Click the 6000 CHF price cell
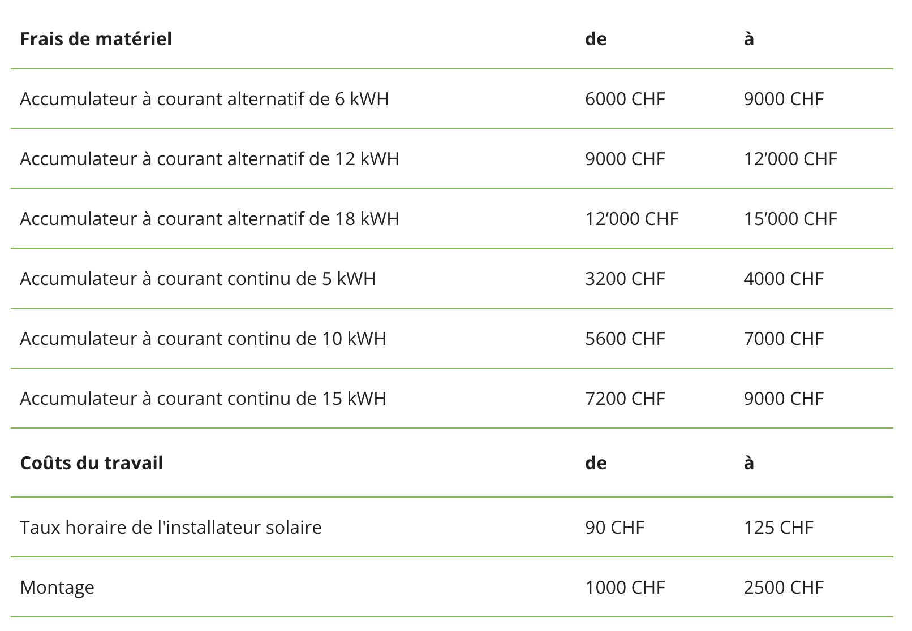Viewport: 912px width, 631px height. pyautogui.click(x=625, y=99)
